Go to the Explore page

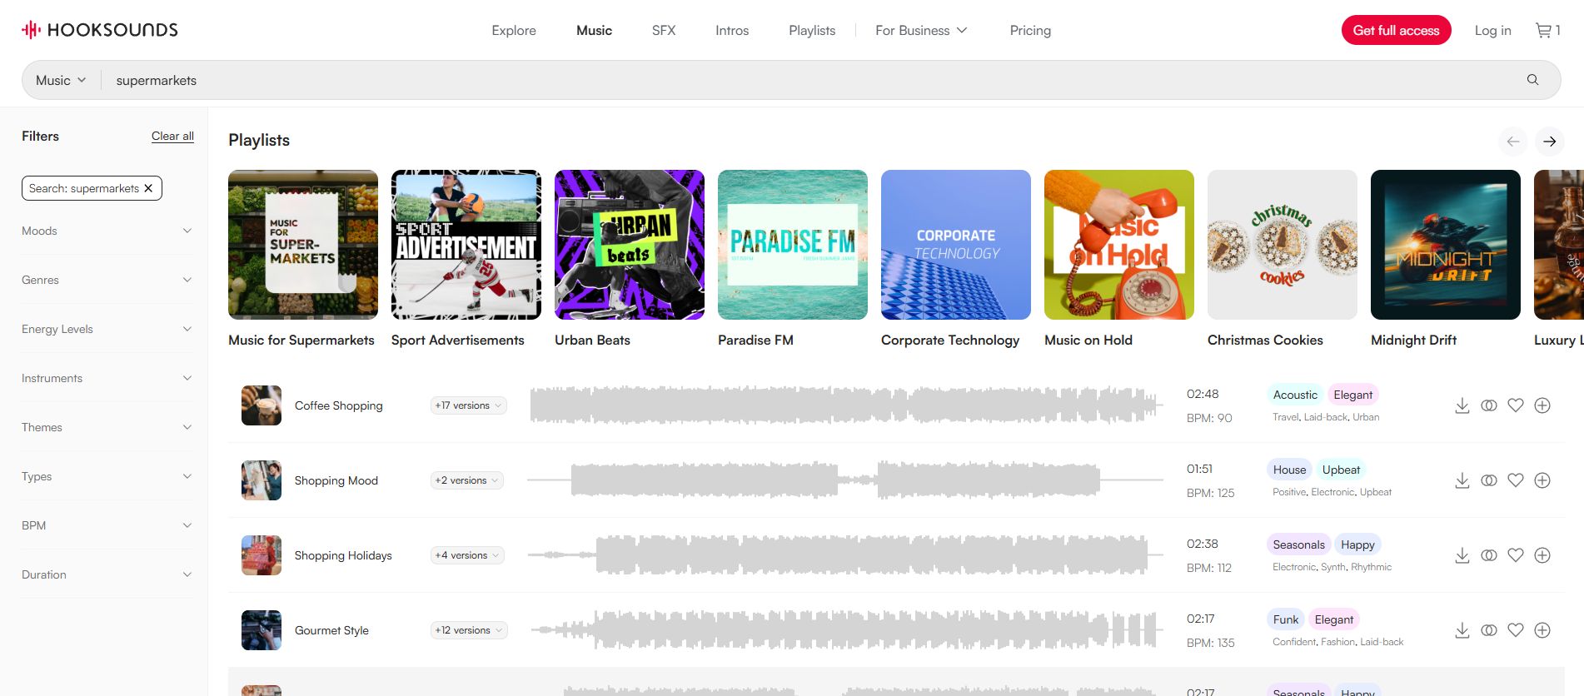click(x=514, y=30)
